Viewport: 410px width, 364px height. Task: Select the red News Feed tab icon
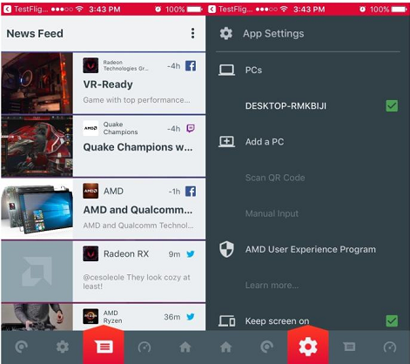coord(104,346)
